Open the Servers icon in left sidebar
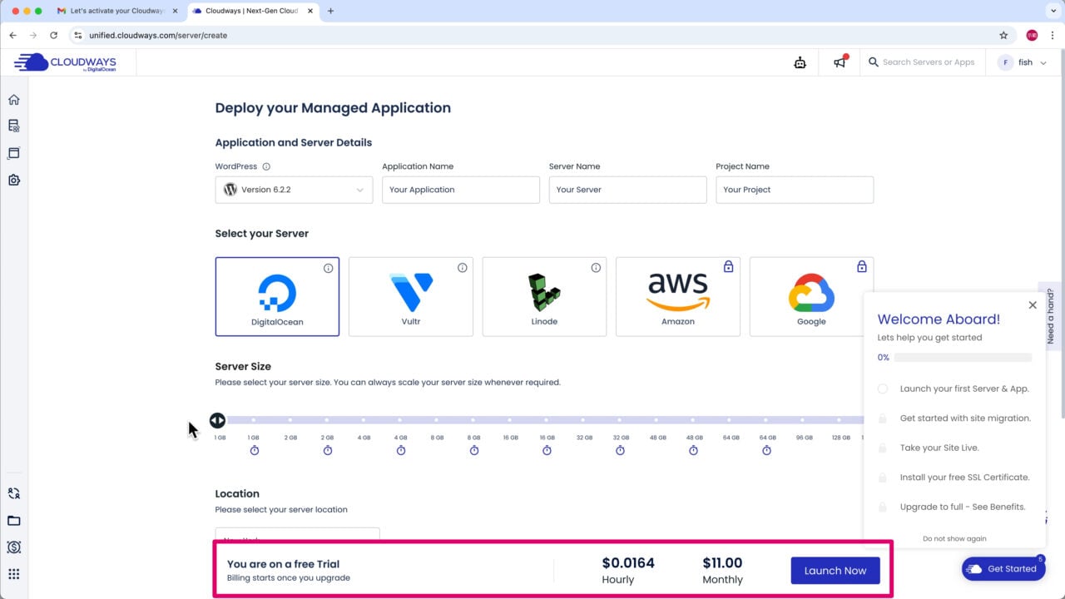 tap(13, 126)
